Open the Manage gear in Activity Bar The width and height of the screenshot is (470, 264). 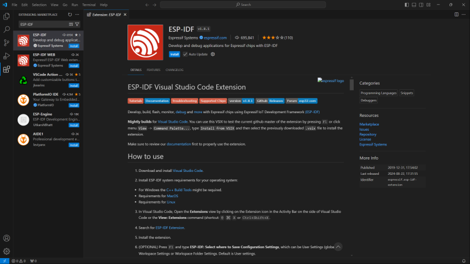pos(6,252)
